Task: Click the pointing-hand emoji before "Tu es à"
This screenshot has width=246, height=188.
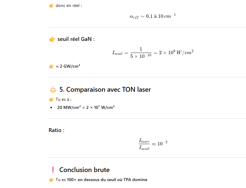Action: [x=52, y=100]
